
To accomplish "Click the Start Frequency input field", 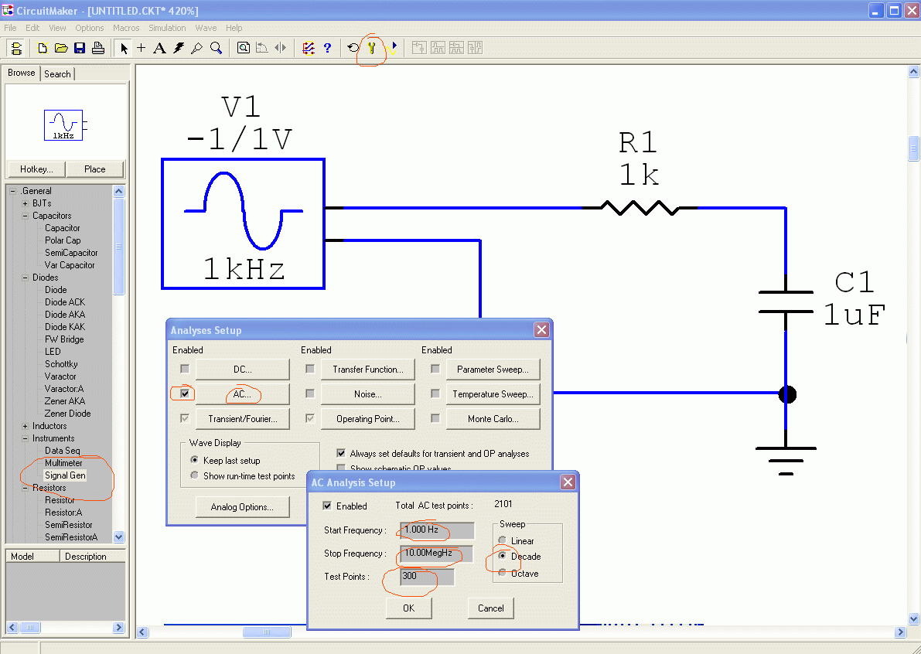I will click(x=437, y=530).
